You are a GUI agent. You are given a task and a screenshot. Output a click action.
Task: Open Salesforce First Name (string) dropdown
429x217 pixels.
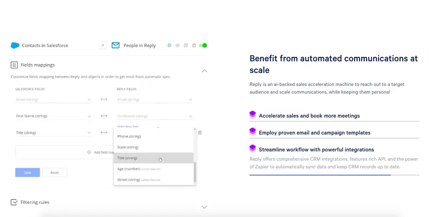(x=53, y=116)
